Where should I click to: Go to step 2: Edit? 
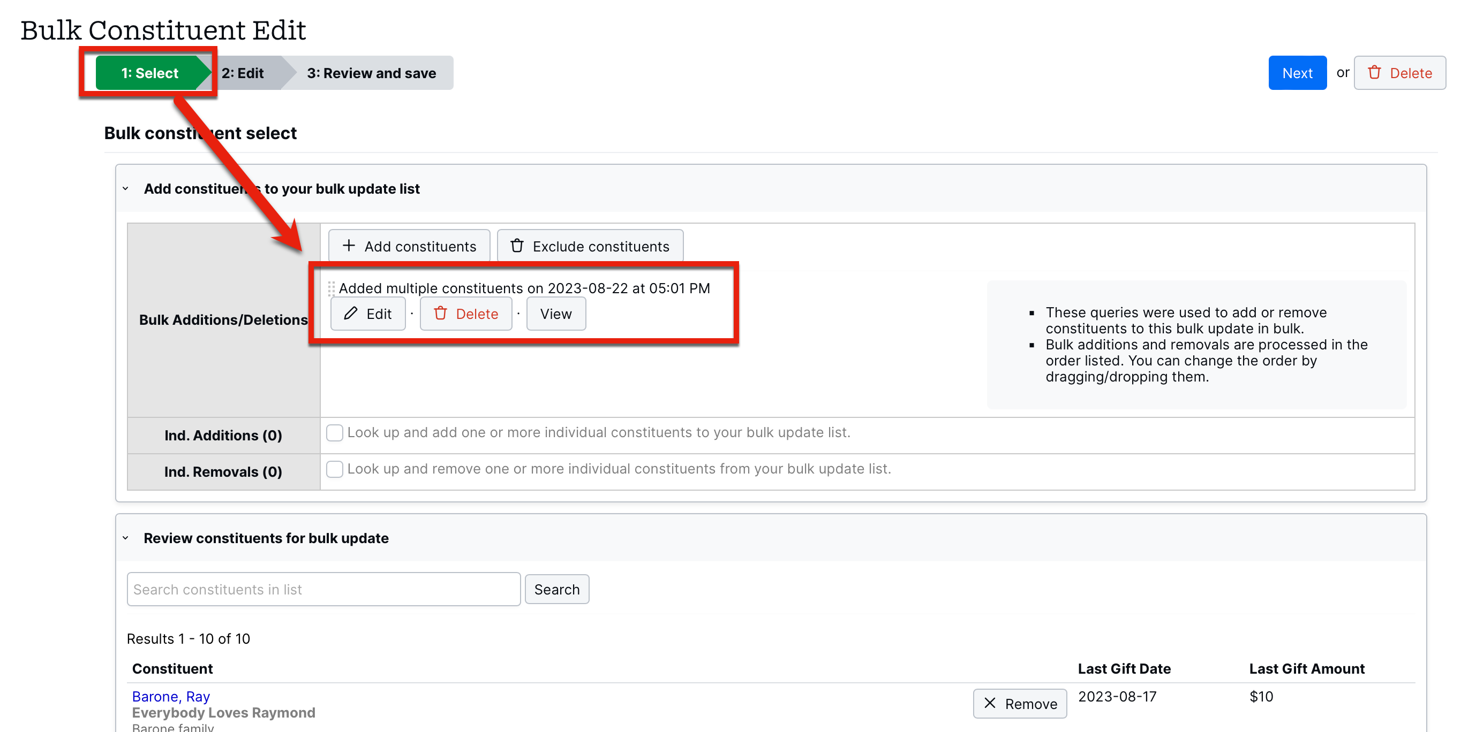click(x=243, y=73)
